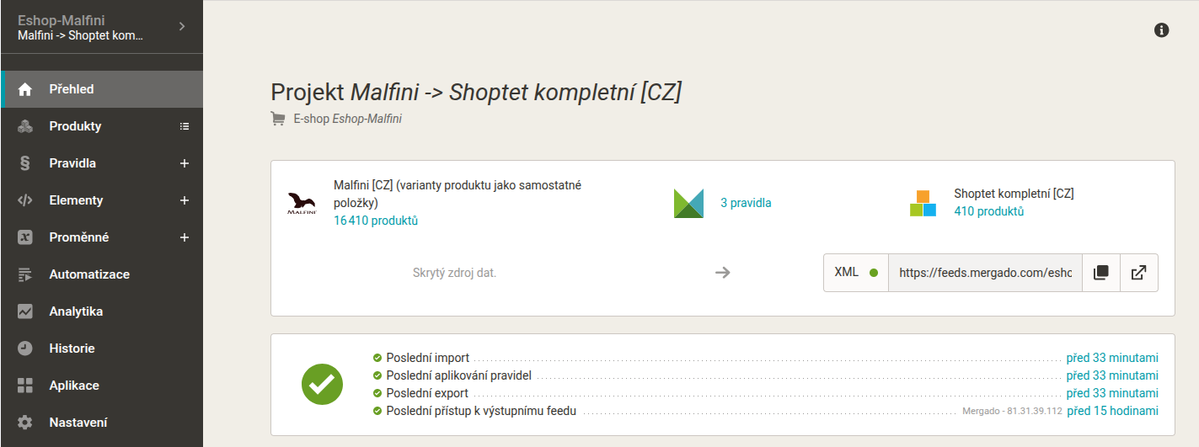Click the info icon in top-right corner
Image resolution: width=1199 pixels, height=447 pixels.
point(1161,30)
